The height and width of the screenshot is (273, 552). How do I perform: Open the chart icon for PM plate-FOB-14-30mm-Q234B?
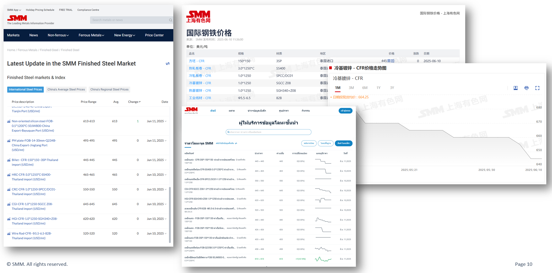pyautogui.click(x=9, y=141)
